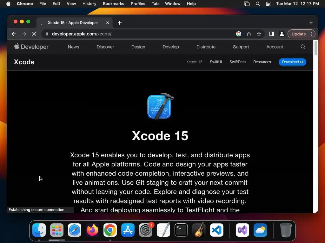Open Spotlight search in menu bar
The height and width of the screenshot is (243, 325).
click(258, 4)
